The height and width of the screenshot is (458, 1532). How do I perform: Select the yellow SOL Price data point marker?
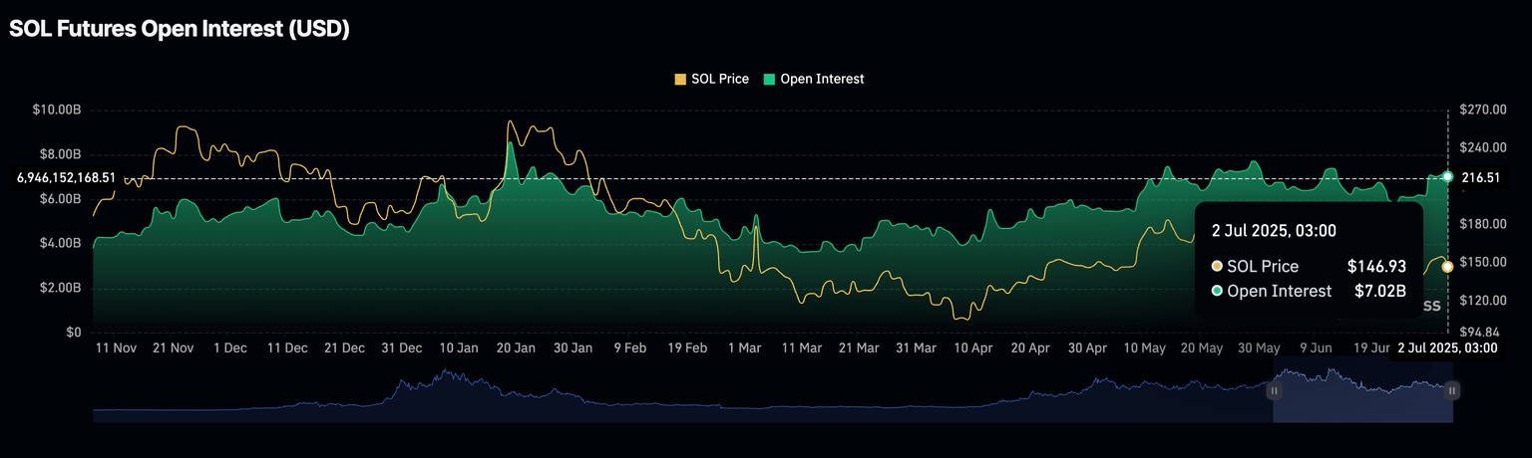pos(1447,266)
